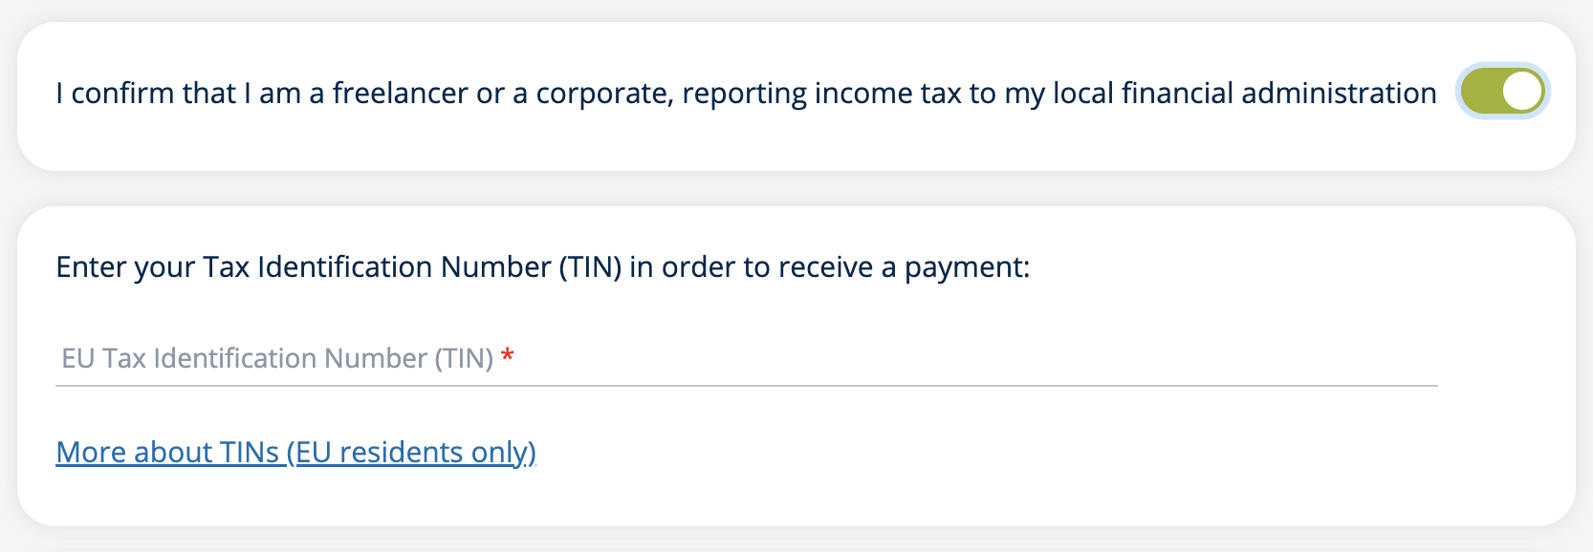Click the red required asterisk

(x=507, y=355)
